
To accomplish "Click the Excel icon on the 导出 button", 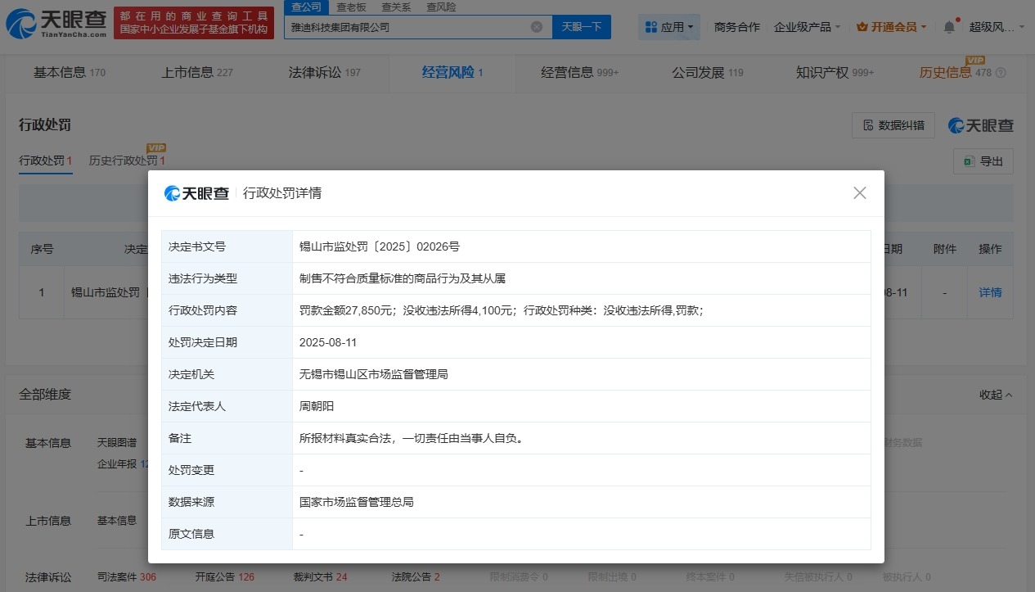I will tap(970, 161).
